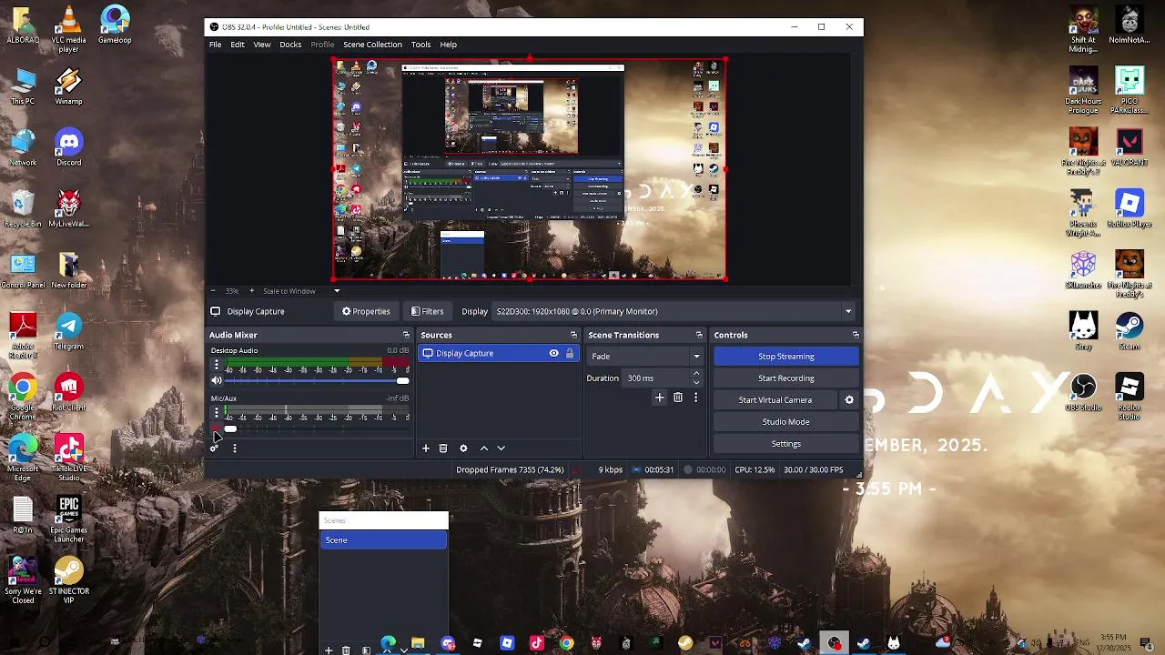
Task: Open TikTok LIVE Studio desktop shortcut
Action: click(69, 458)
